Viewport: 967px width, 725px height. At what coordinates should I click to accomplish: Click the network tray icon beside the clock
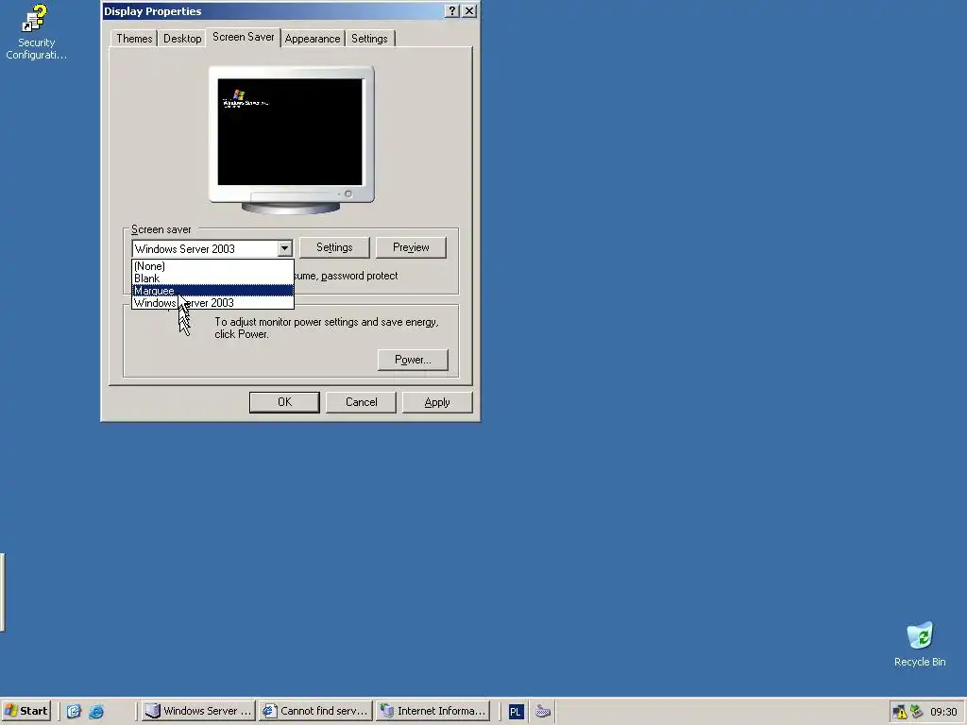pos(917,712)
